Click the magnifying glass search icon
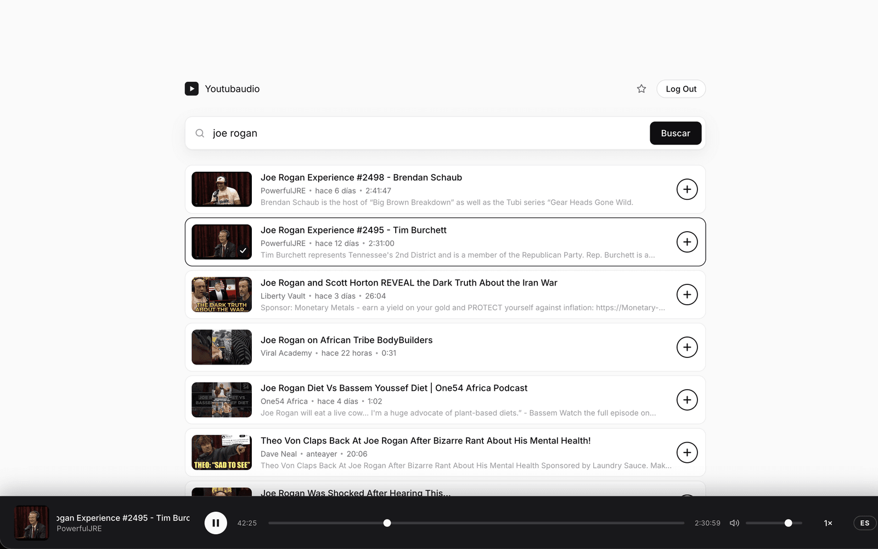 tap(200, 133)
